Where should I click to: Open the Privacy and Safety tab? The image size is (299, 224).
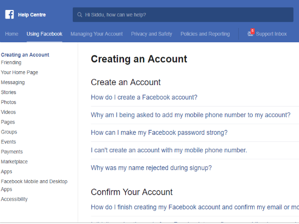(151, 34)
